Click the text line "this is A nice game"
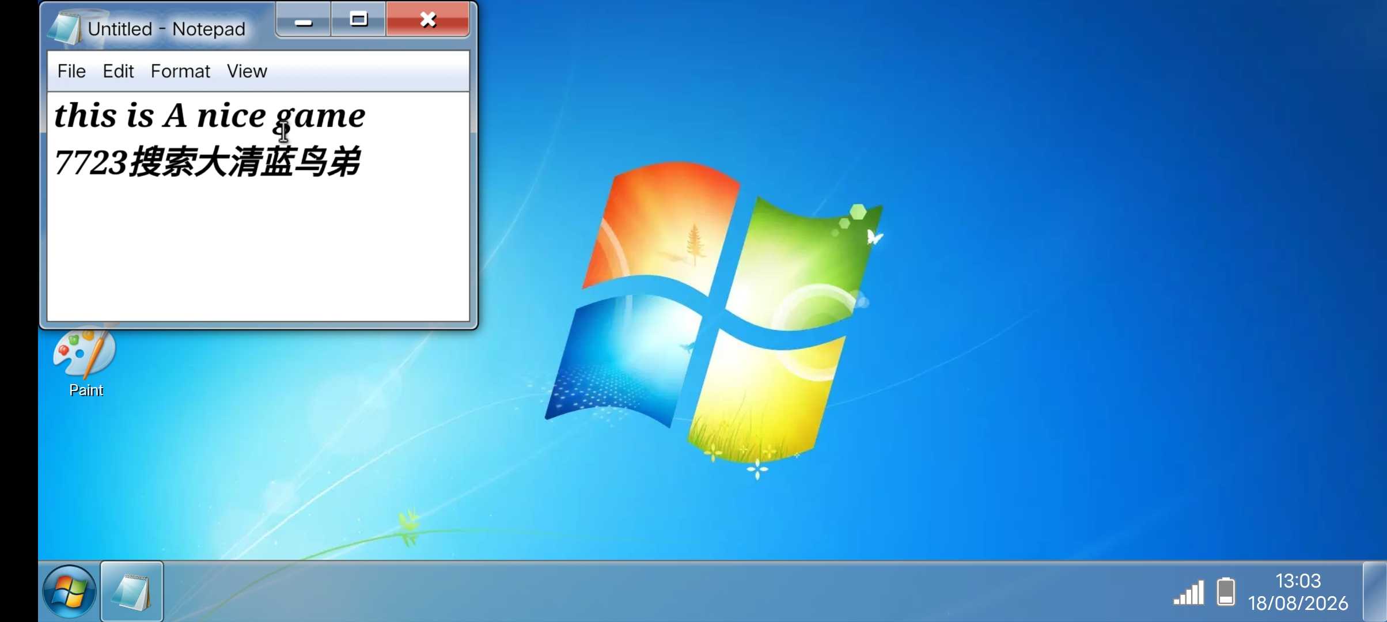The image size is (1387, 622). pyautogui.click(x=210, y=116)
